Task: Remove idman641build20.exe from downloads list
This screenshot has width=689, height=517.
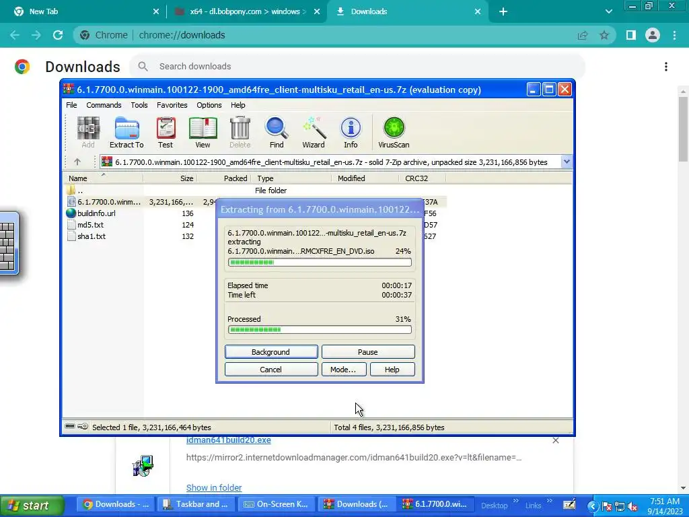Action: click(555, 440)
